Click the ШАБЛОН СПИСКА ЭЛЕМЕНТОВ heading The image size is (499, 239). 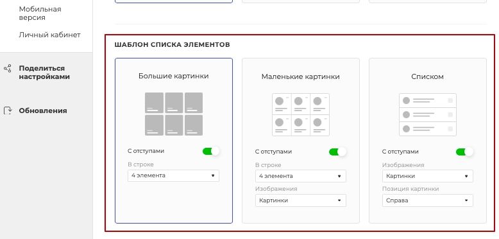click(x=172, y=44)
